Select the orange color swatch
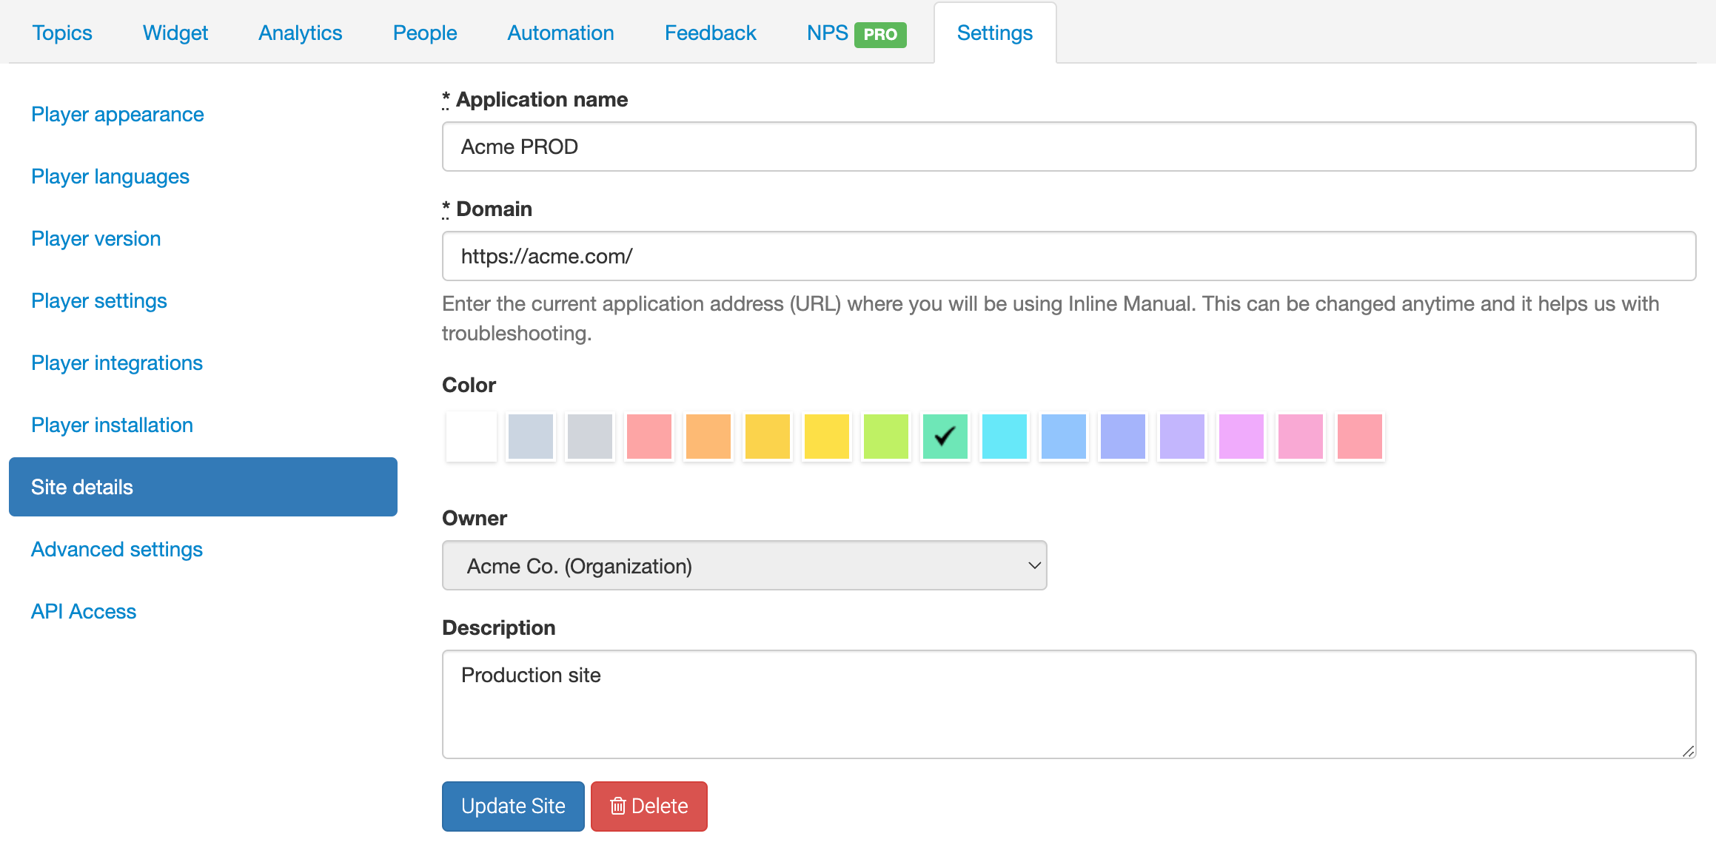Screen dimensions: 1716x842 click(x=708, y=437)
